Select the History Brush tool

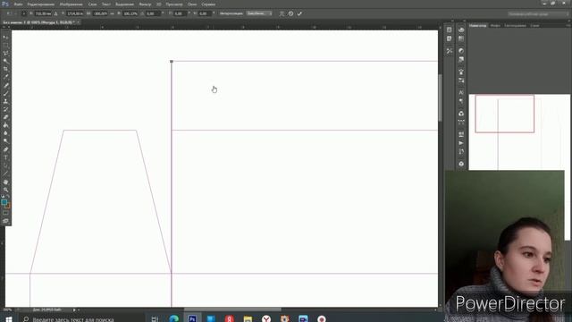click(5, 109)
